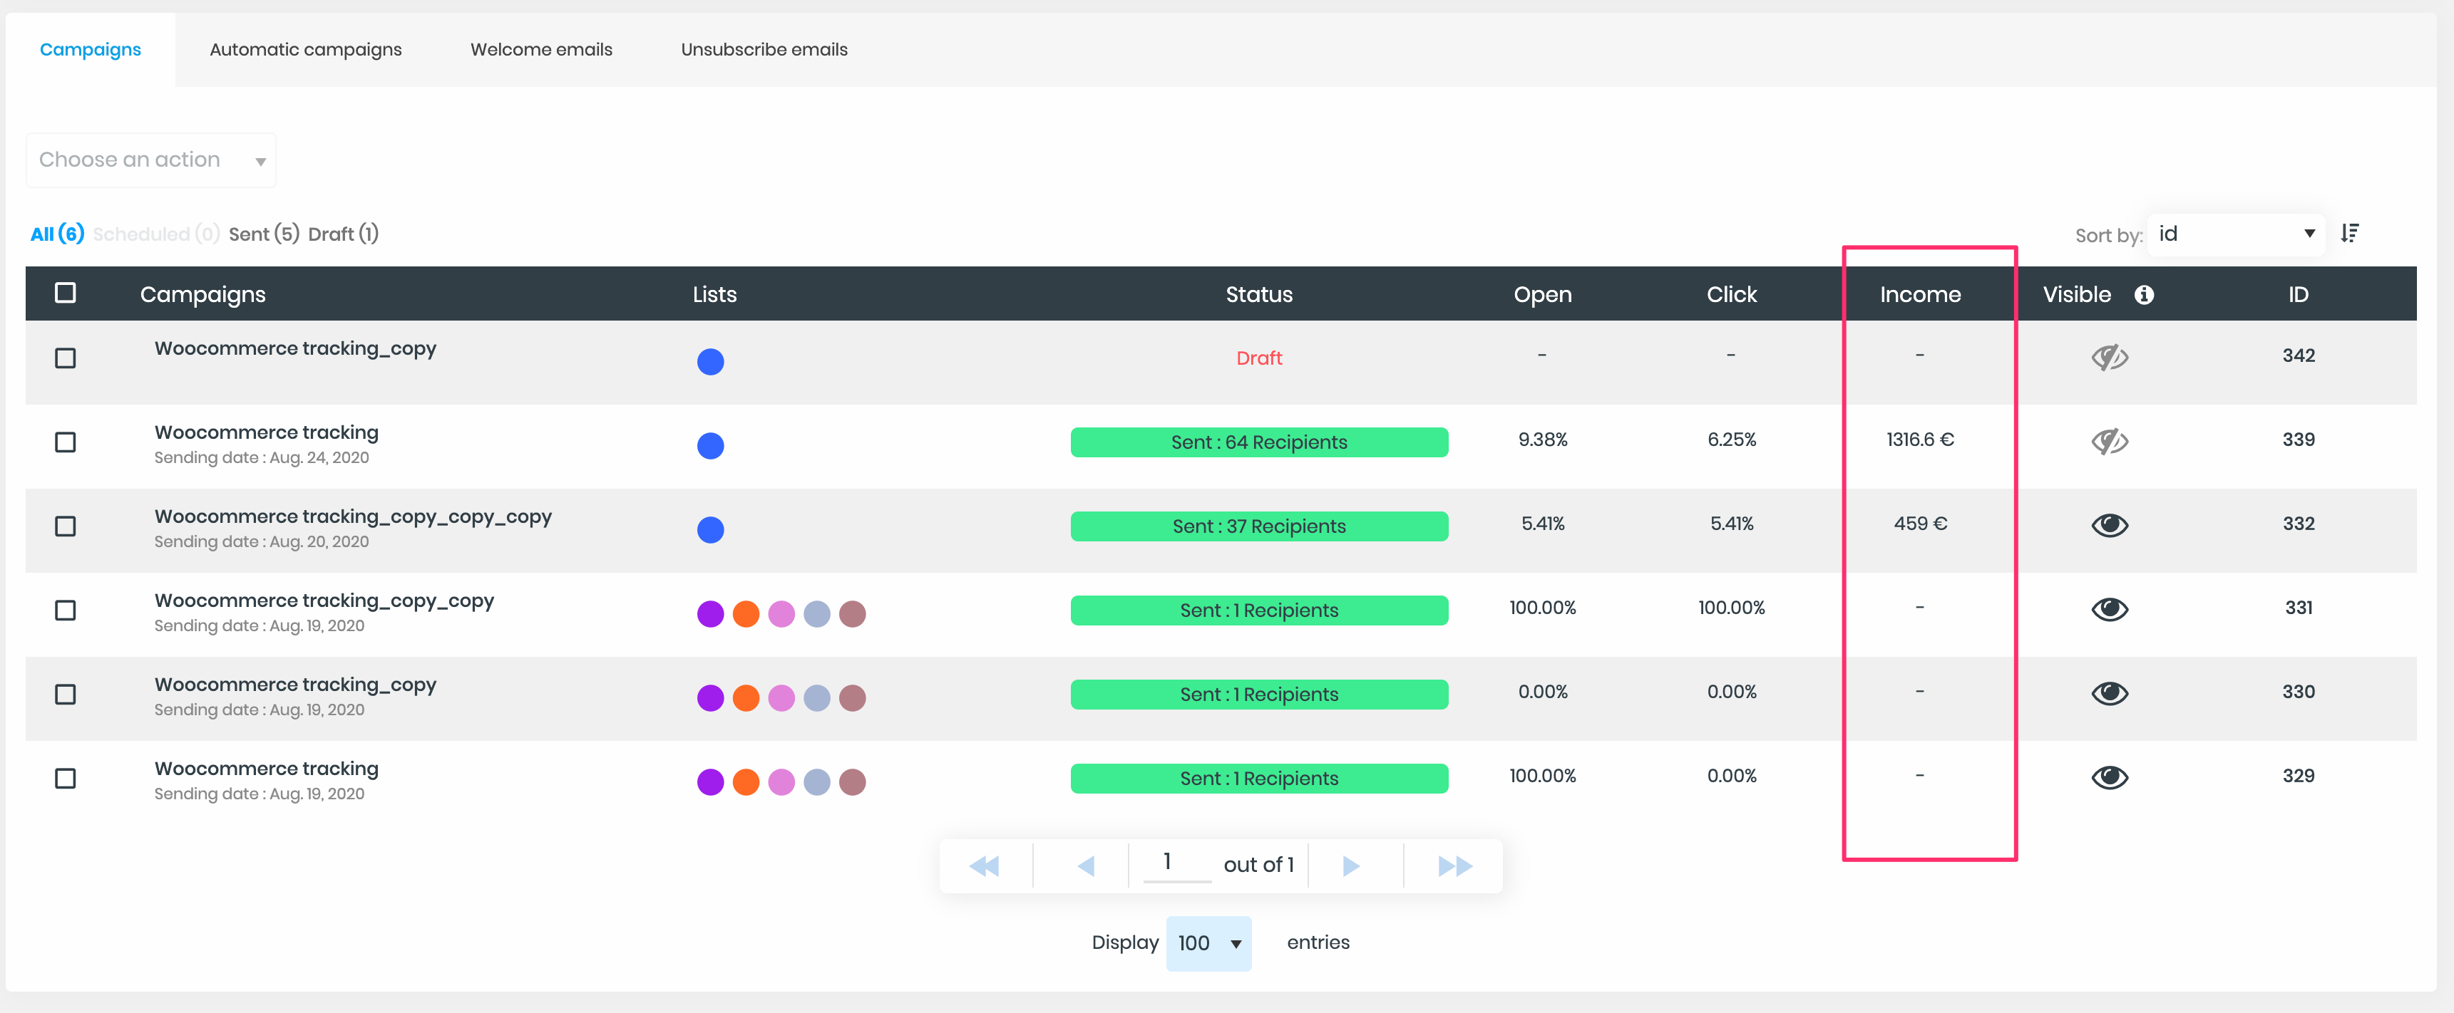Toggle visibility eye for campaign 329
Screen dimensions: 2454x1013
point(2109,777)
